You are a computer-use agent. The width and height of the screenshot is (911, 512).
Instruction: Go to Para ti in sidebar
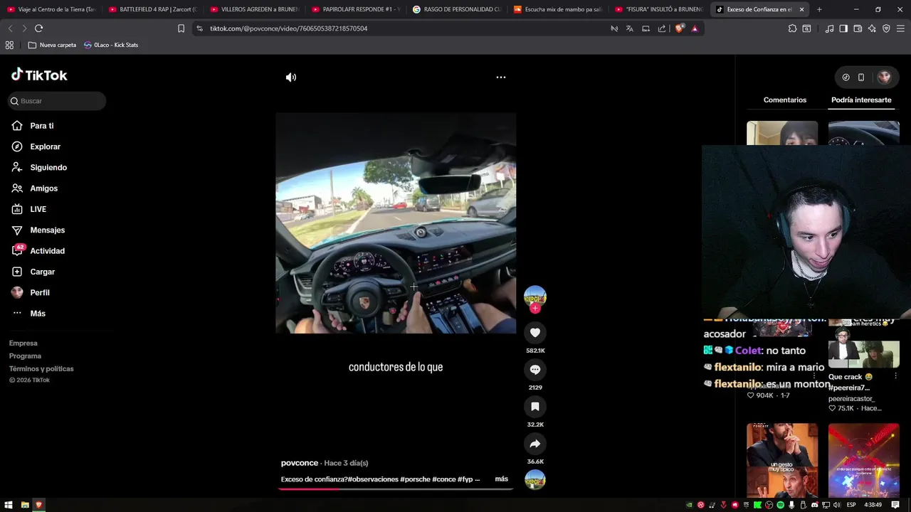[42, 126]
